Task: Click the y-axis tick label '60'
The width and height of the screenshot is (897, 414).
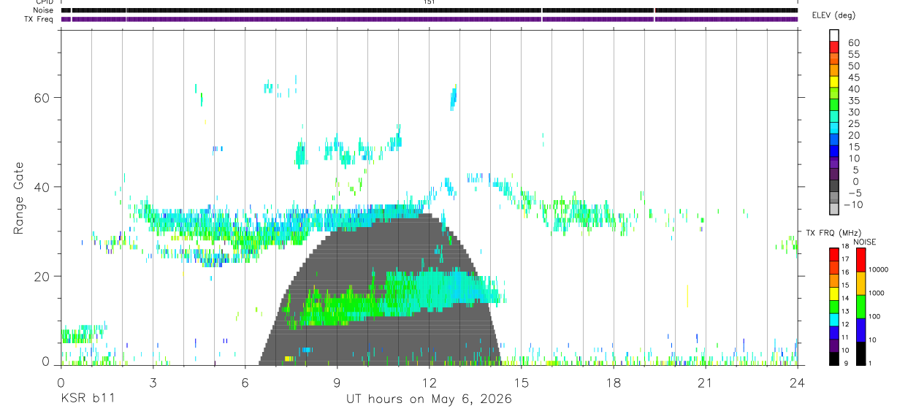Action: point(43,98)
